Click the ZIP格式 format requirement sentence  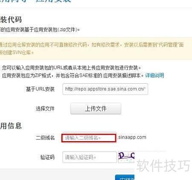[x=73, y=75]
